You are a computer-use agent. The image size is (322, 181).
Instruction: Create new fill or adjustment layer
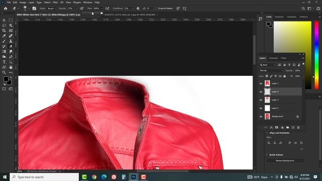click(282, 127)
